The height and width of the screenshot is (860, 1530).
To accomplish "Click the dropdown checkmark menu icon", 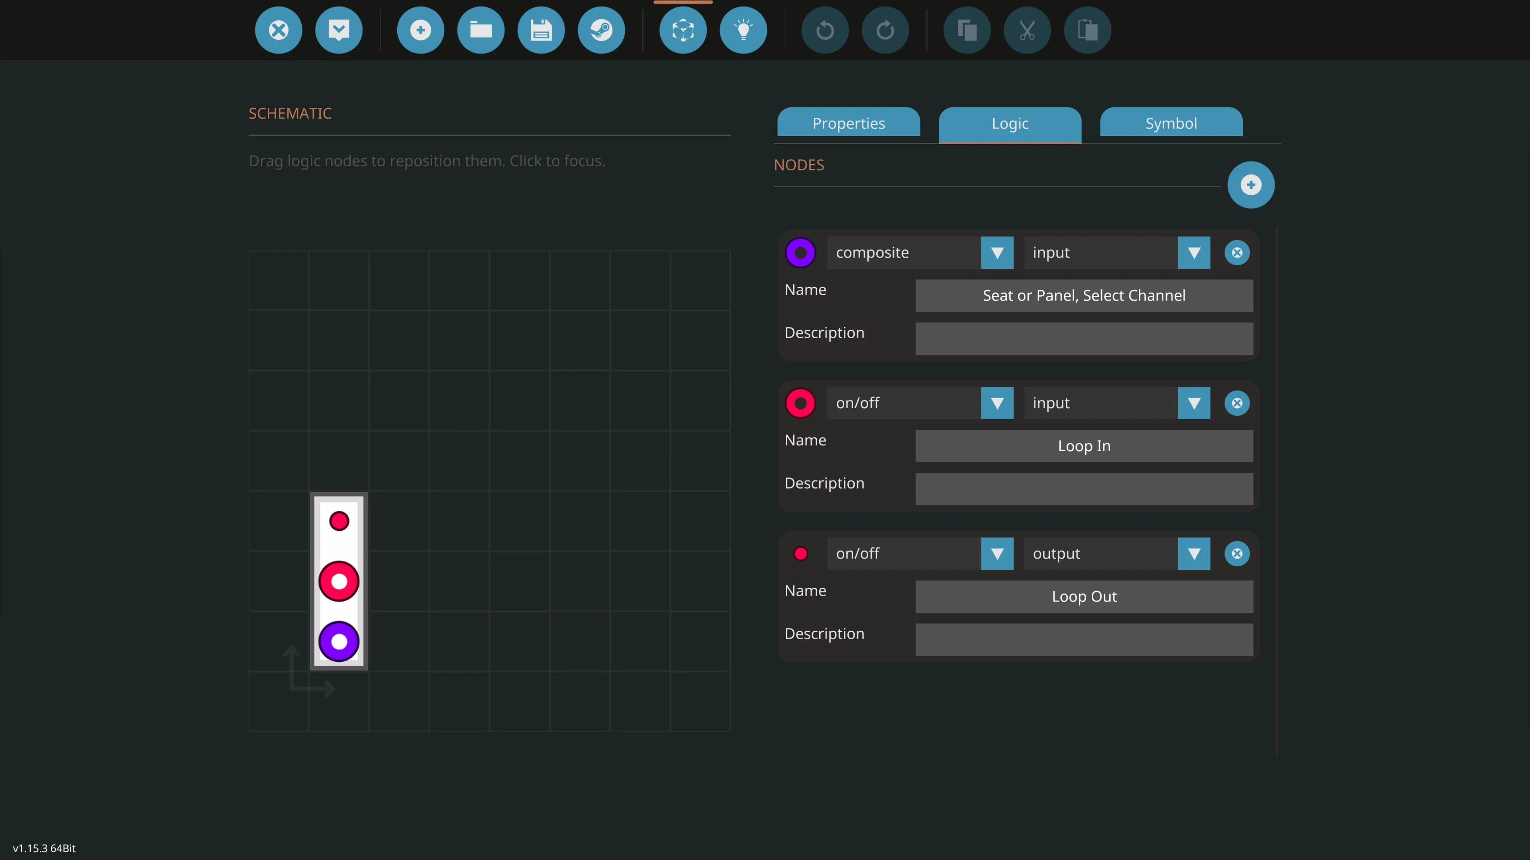I will pyautogui.click(x=339, y=30).
